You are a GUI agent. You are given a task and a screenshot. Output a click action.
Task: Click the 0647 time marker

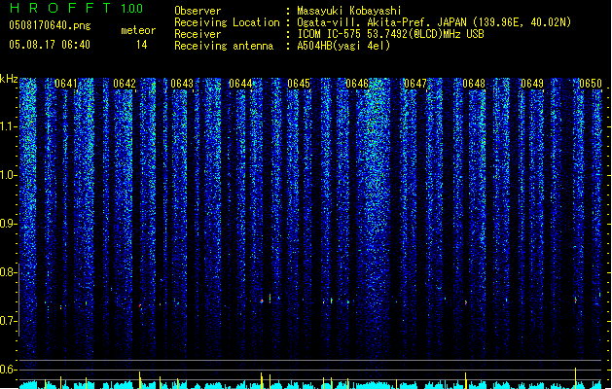(x=415, y=84)
